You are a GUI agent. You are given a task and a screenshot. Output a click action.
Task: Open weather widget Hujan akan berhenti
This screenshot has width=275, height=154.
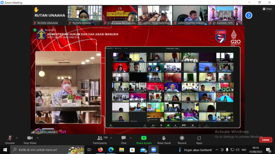click(x=195, y=150)
